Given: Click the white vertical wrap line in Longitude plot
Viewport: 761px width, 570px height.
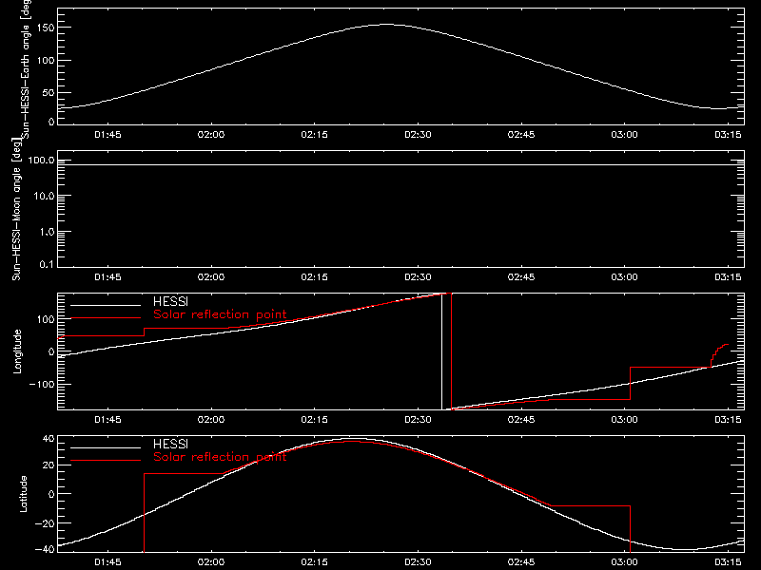Looking at the screenshot, I should pos(441,351).
